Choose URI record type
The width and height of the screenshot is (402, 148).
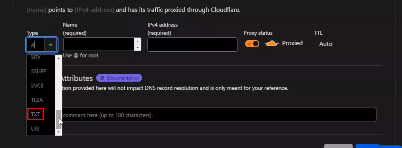(35, 129)
